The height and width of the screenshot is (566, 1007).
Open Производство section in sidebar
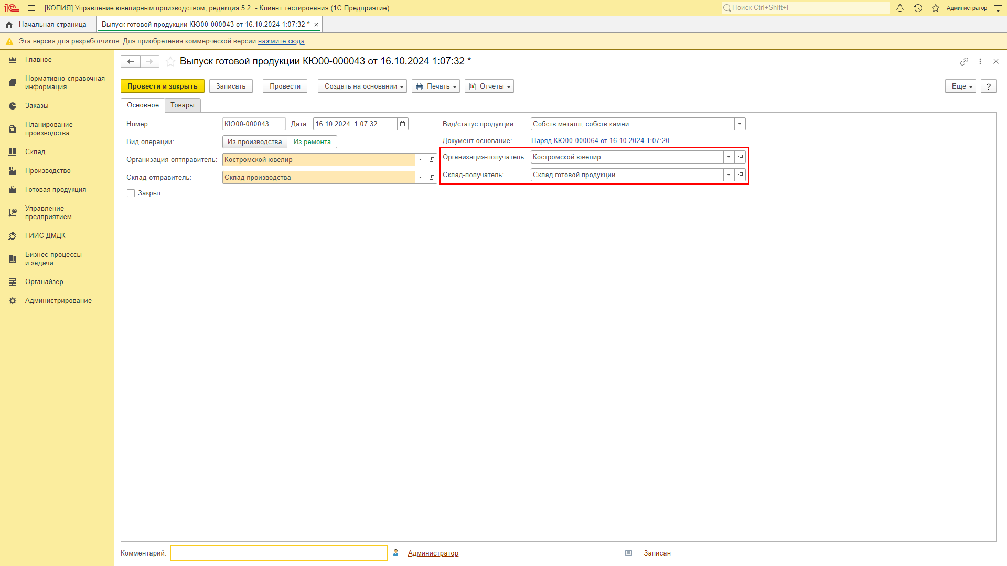[57, 171]
